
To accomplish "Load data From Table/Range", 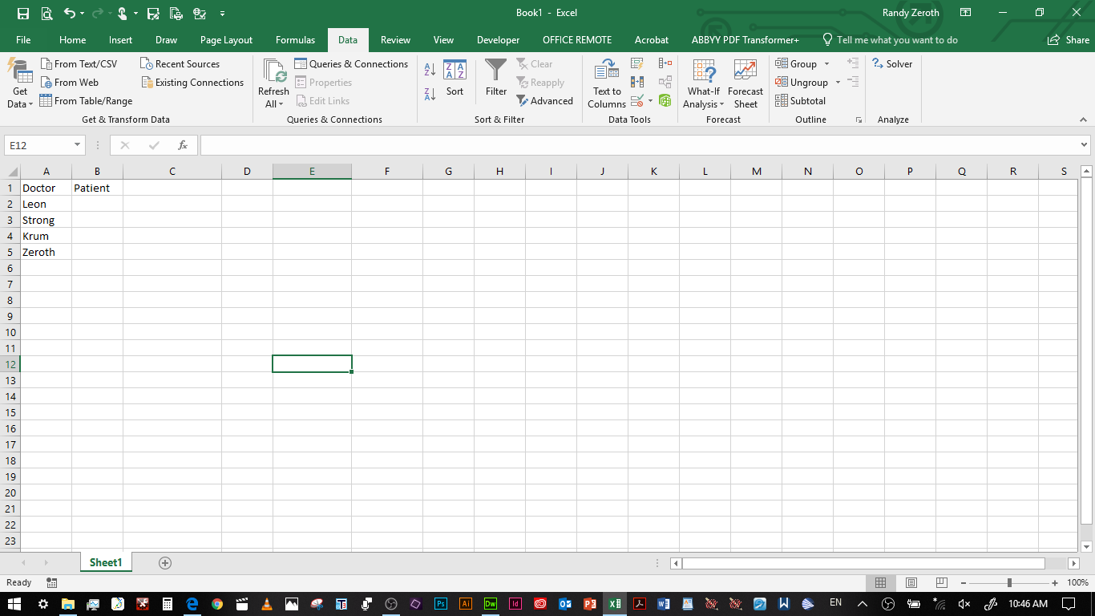I will pos(87,101).
